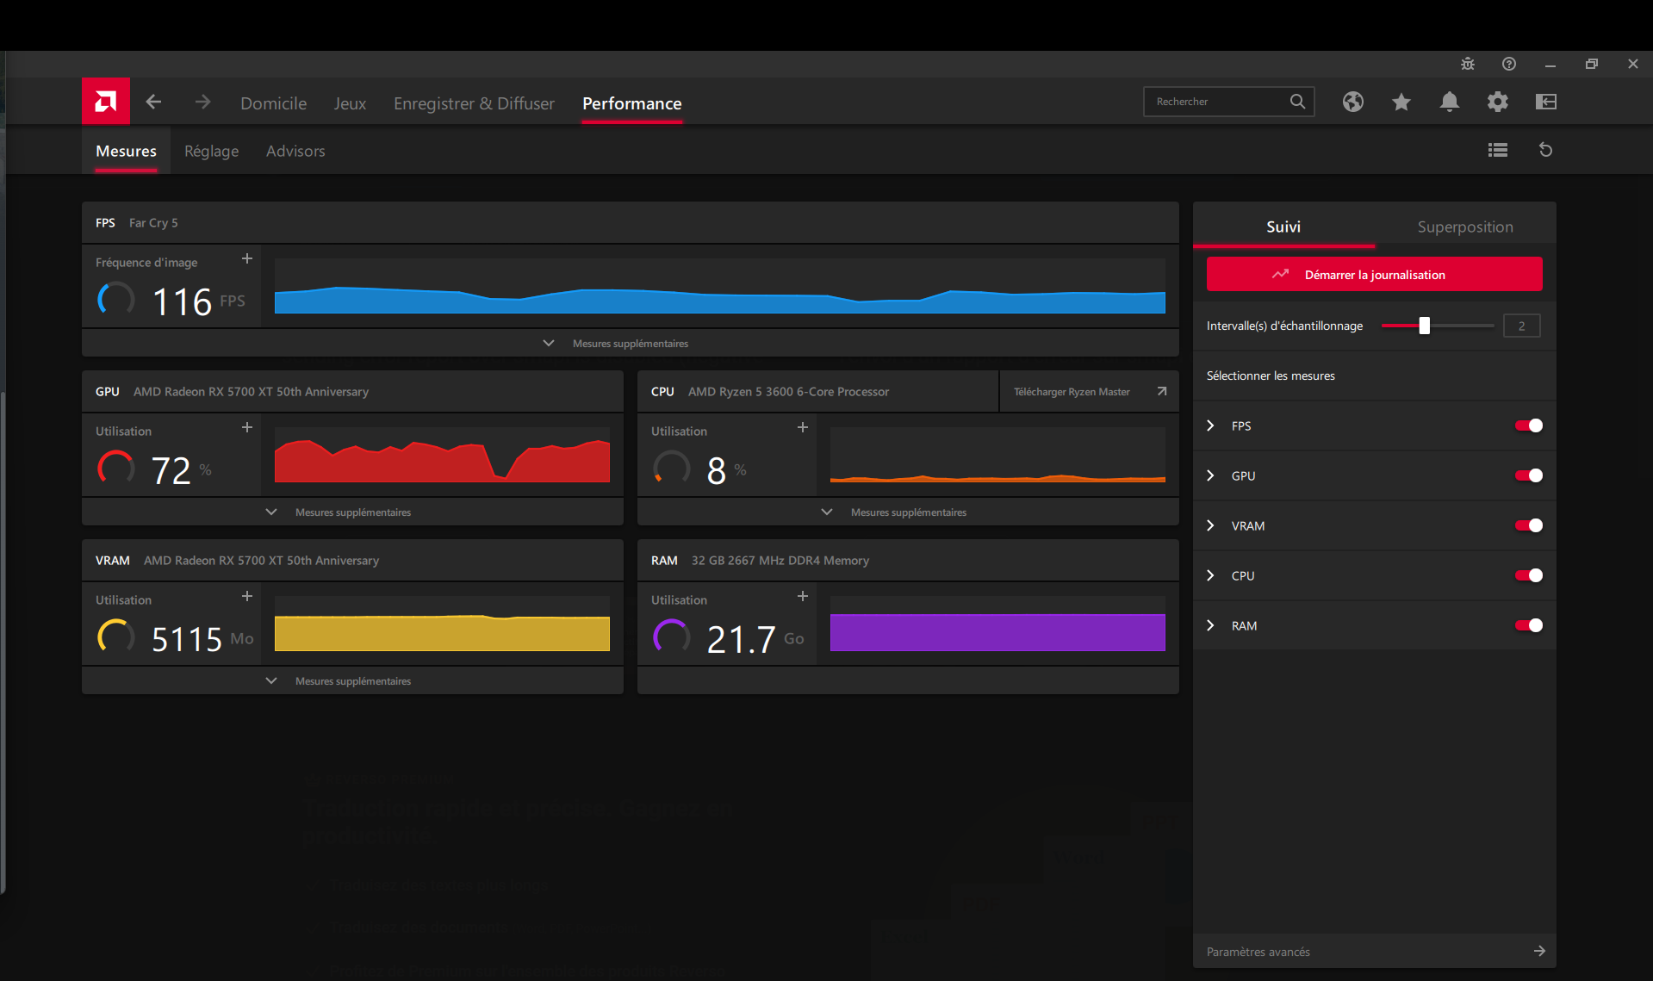Click the bug report icon
1653x981 pixels.
1467,64
